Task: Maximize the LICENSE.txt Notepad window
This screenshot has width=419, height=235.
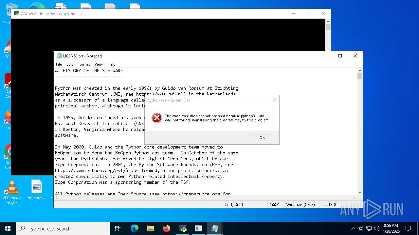Action: click(340, 56)
